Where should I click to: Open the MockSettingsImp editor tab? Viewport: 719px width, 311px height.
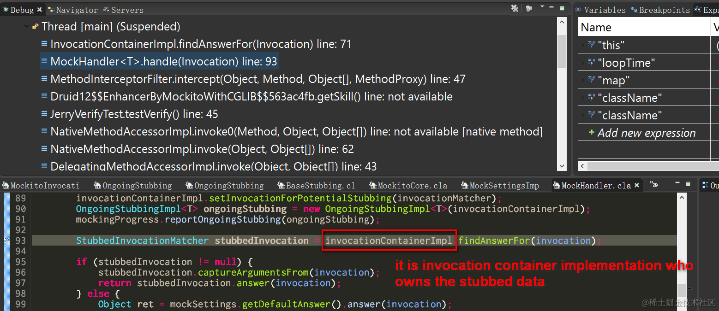[500, 186]
